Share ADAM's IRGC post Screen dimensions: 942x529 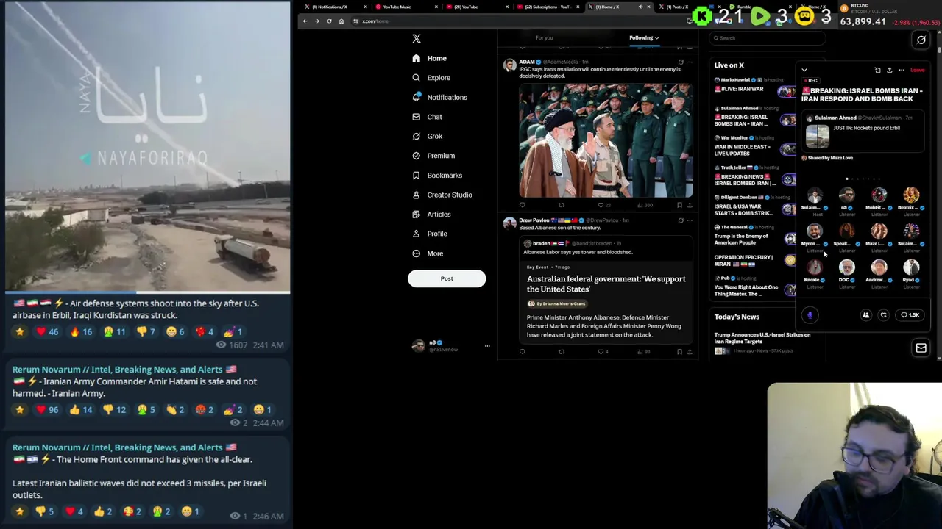pos(690,206)
